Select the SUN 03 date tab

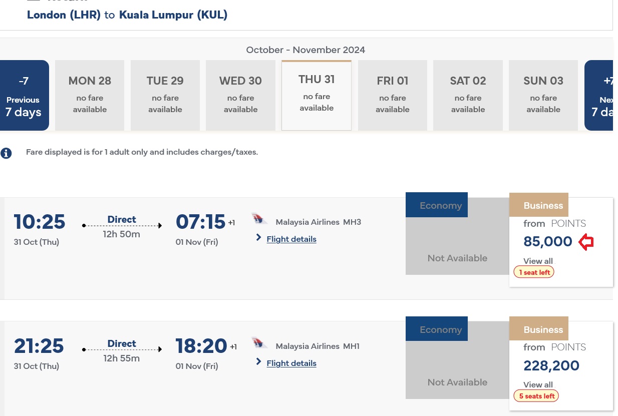pyautogui.click(x=543, y=95)
